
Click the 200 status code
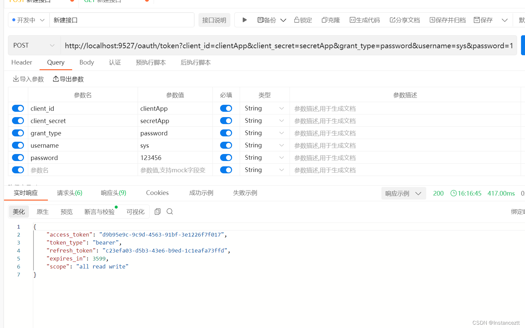click(x=438, y=193)
